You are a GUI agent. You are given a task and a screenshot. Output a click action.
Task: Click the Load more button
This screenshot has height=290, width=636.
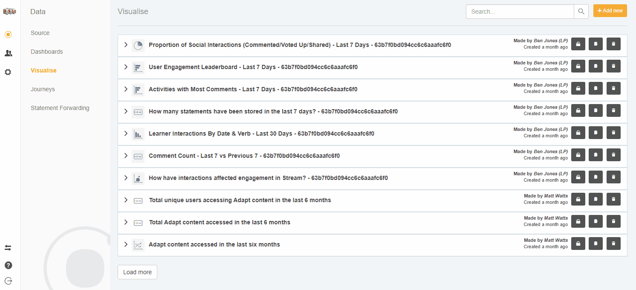click(137, 272)
